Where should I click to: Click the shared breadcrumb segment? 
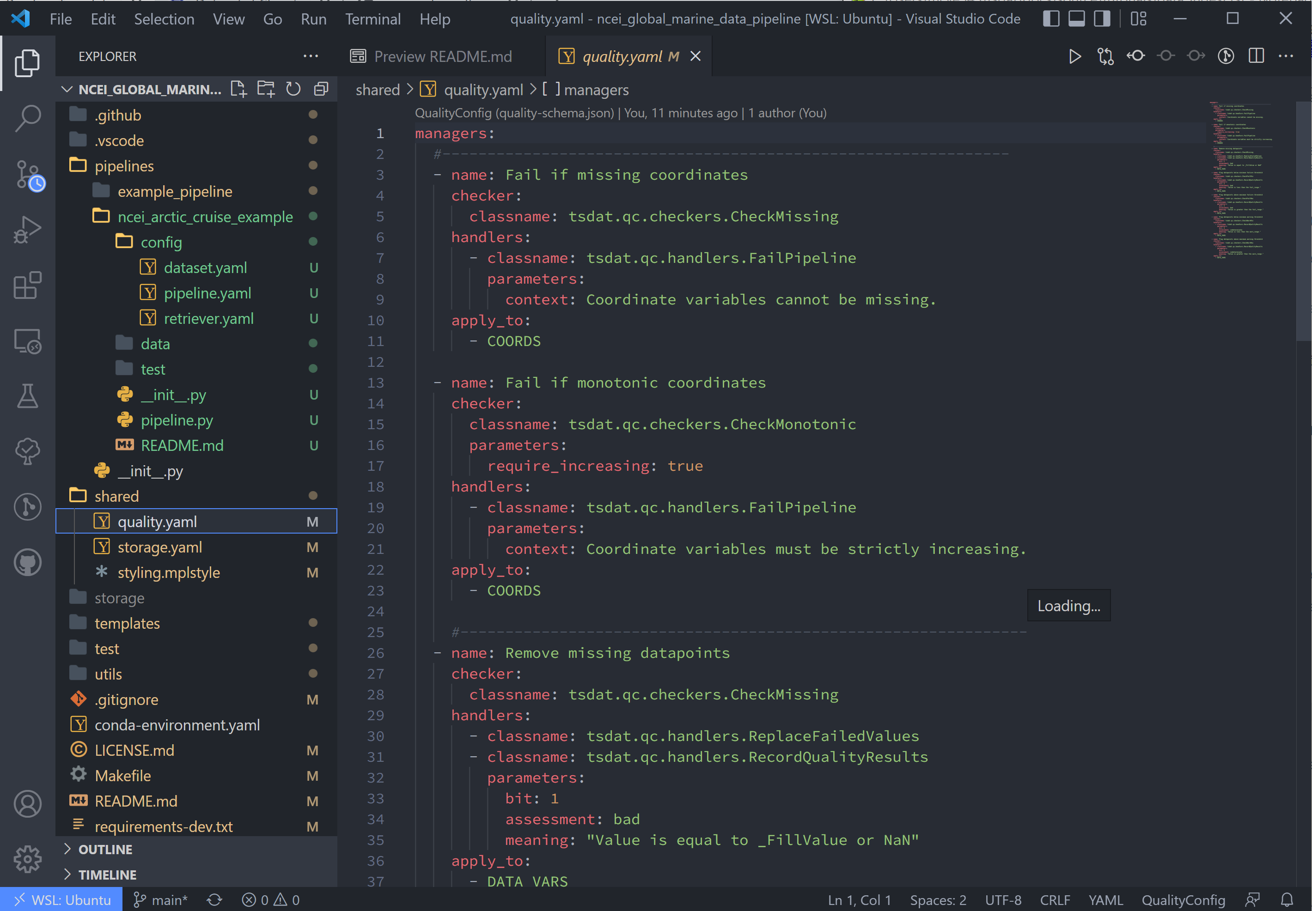point(378,90)
